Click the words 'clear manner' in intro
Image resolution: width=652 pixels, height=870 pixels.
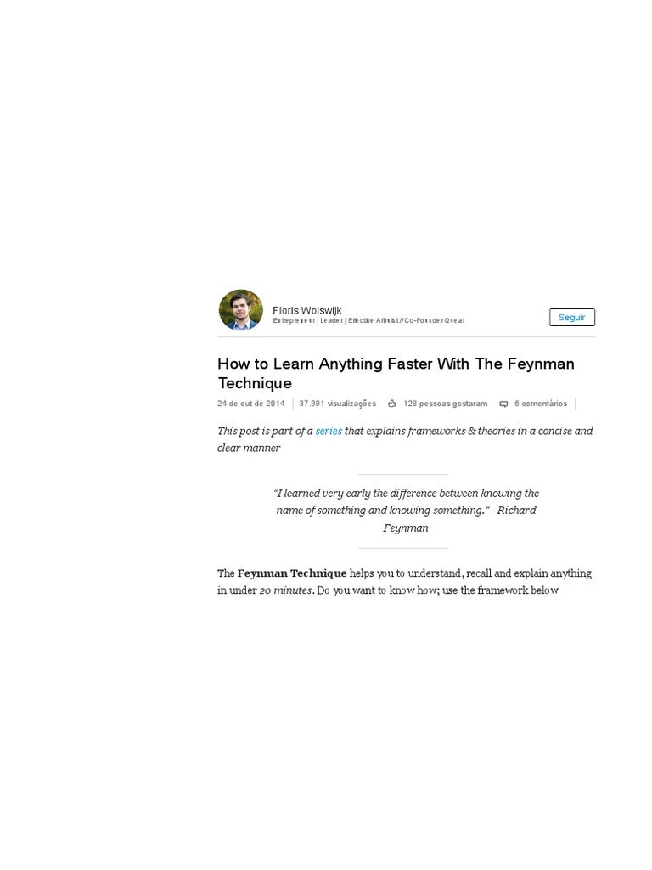249,448
